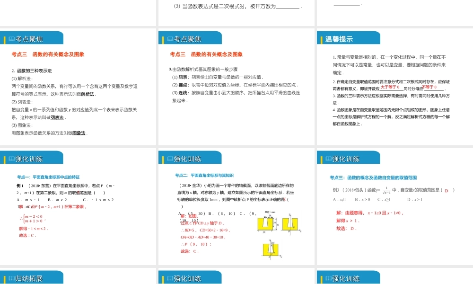473x284 pixels.
Task: Click the book icon on the 由函数解析式画其图象 slide header
Action: [170, 39]
